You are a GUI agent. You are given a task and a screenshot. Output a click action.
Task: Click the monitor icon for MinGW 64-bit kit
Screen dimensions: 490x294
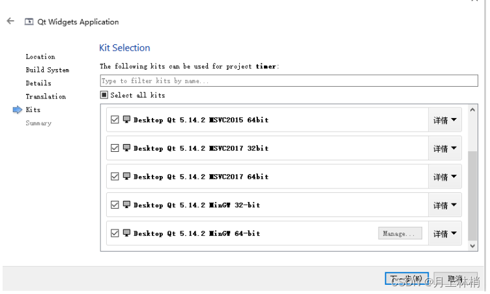127,233
